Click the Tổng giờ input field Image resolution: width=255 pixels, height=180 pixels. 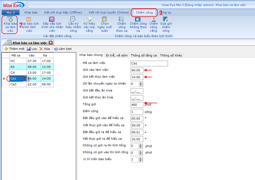[x=137, y=105]
